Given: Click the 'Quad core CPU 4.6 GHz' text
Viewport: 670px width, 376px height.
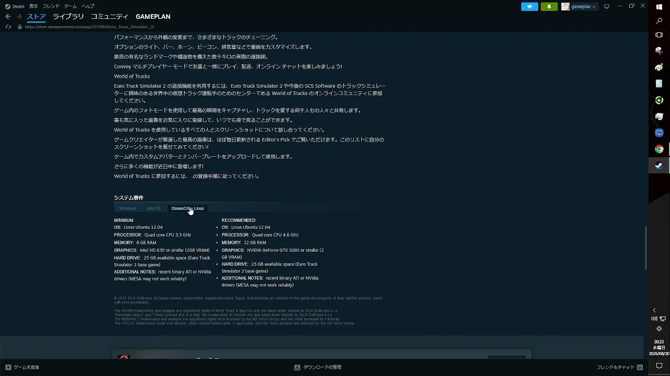Looking at the screenshot, I should click(275, 235).
